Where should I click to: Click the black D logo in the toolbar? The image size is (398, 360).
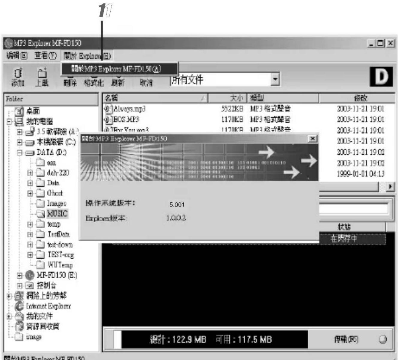[381, 77]
